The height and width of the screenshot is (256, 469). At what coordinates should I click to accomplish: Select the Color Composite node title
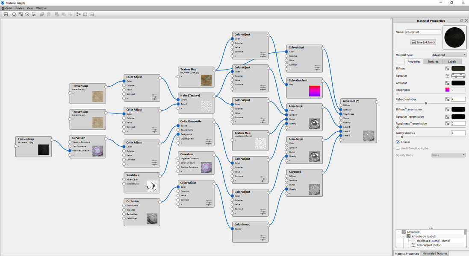(x=191, y=122)
